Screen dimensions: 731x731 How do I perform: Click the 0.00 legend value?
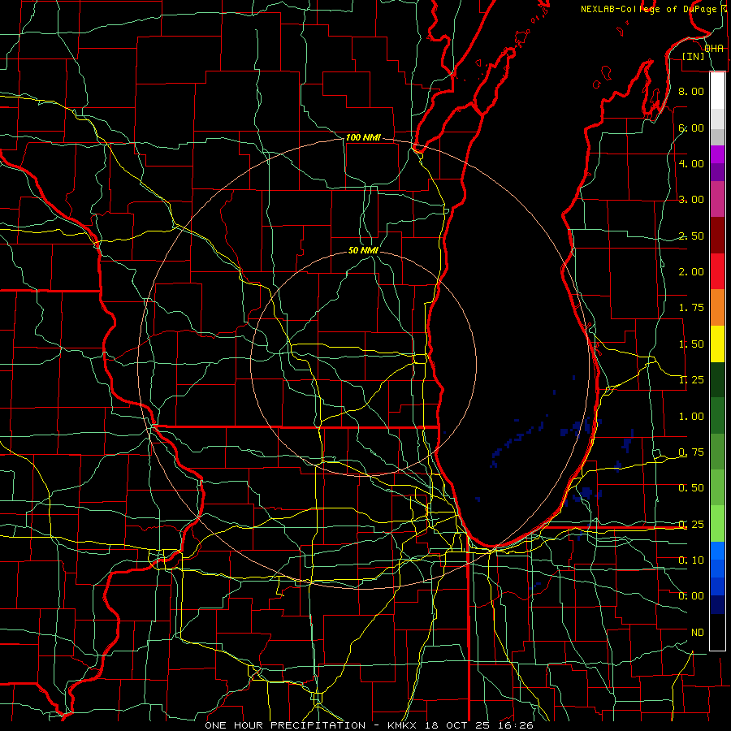(x=691, y=596)
